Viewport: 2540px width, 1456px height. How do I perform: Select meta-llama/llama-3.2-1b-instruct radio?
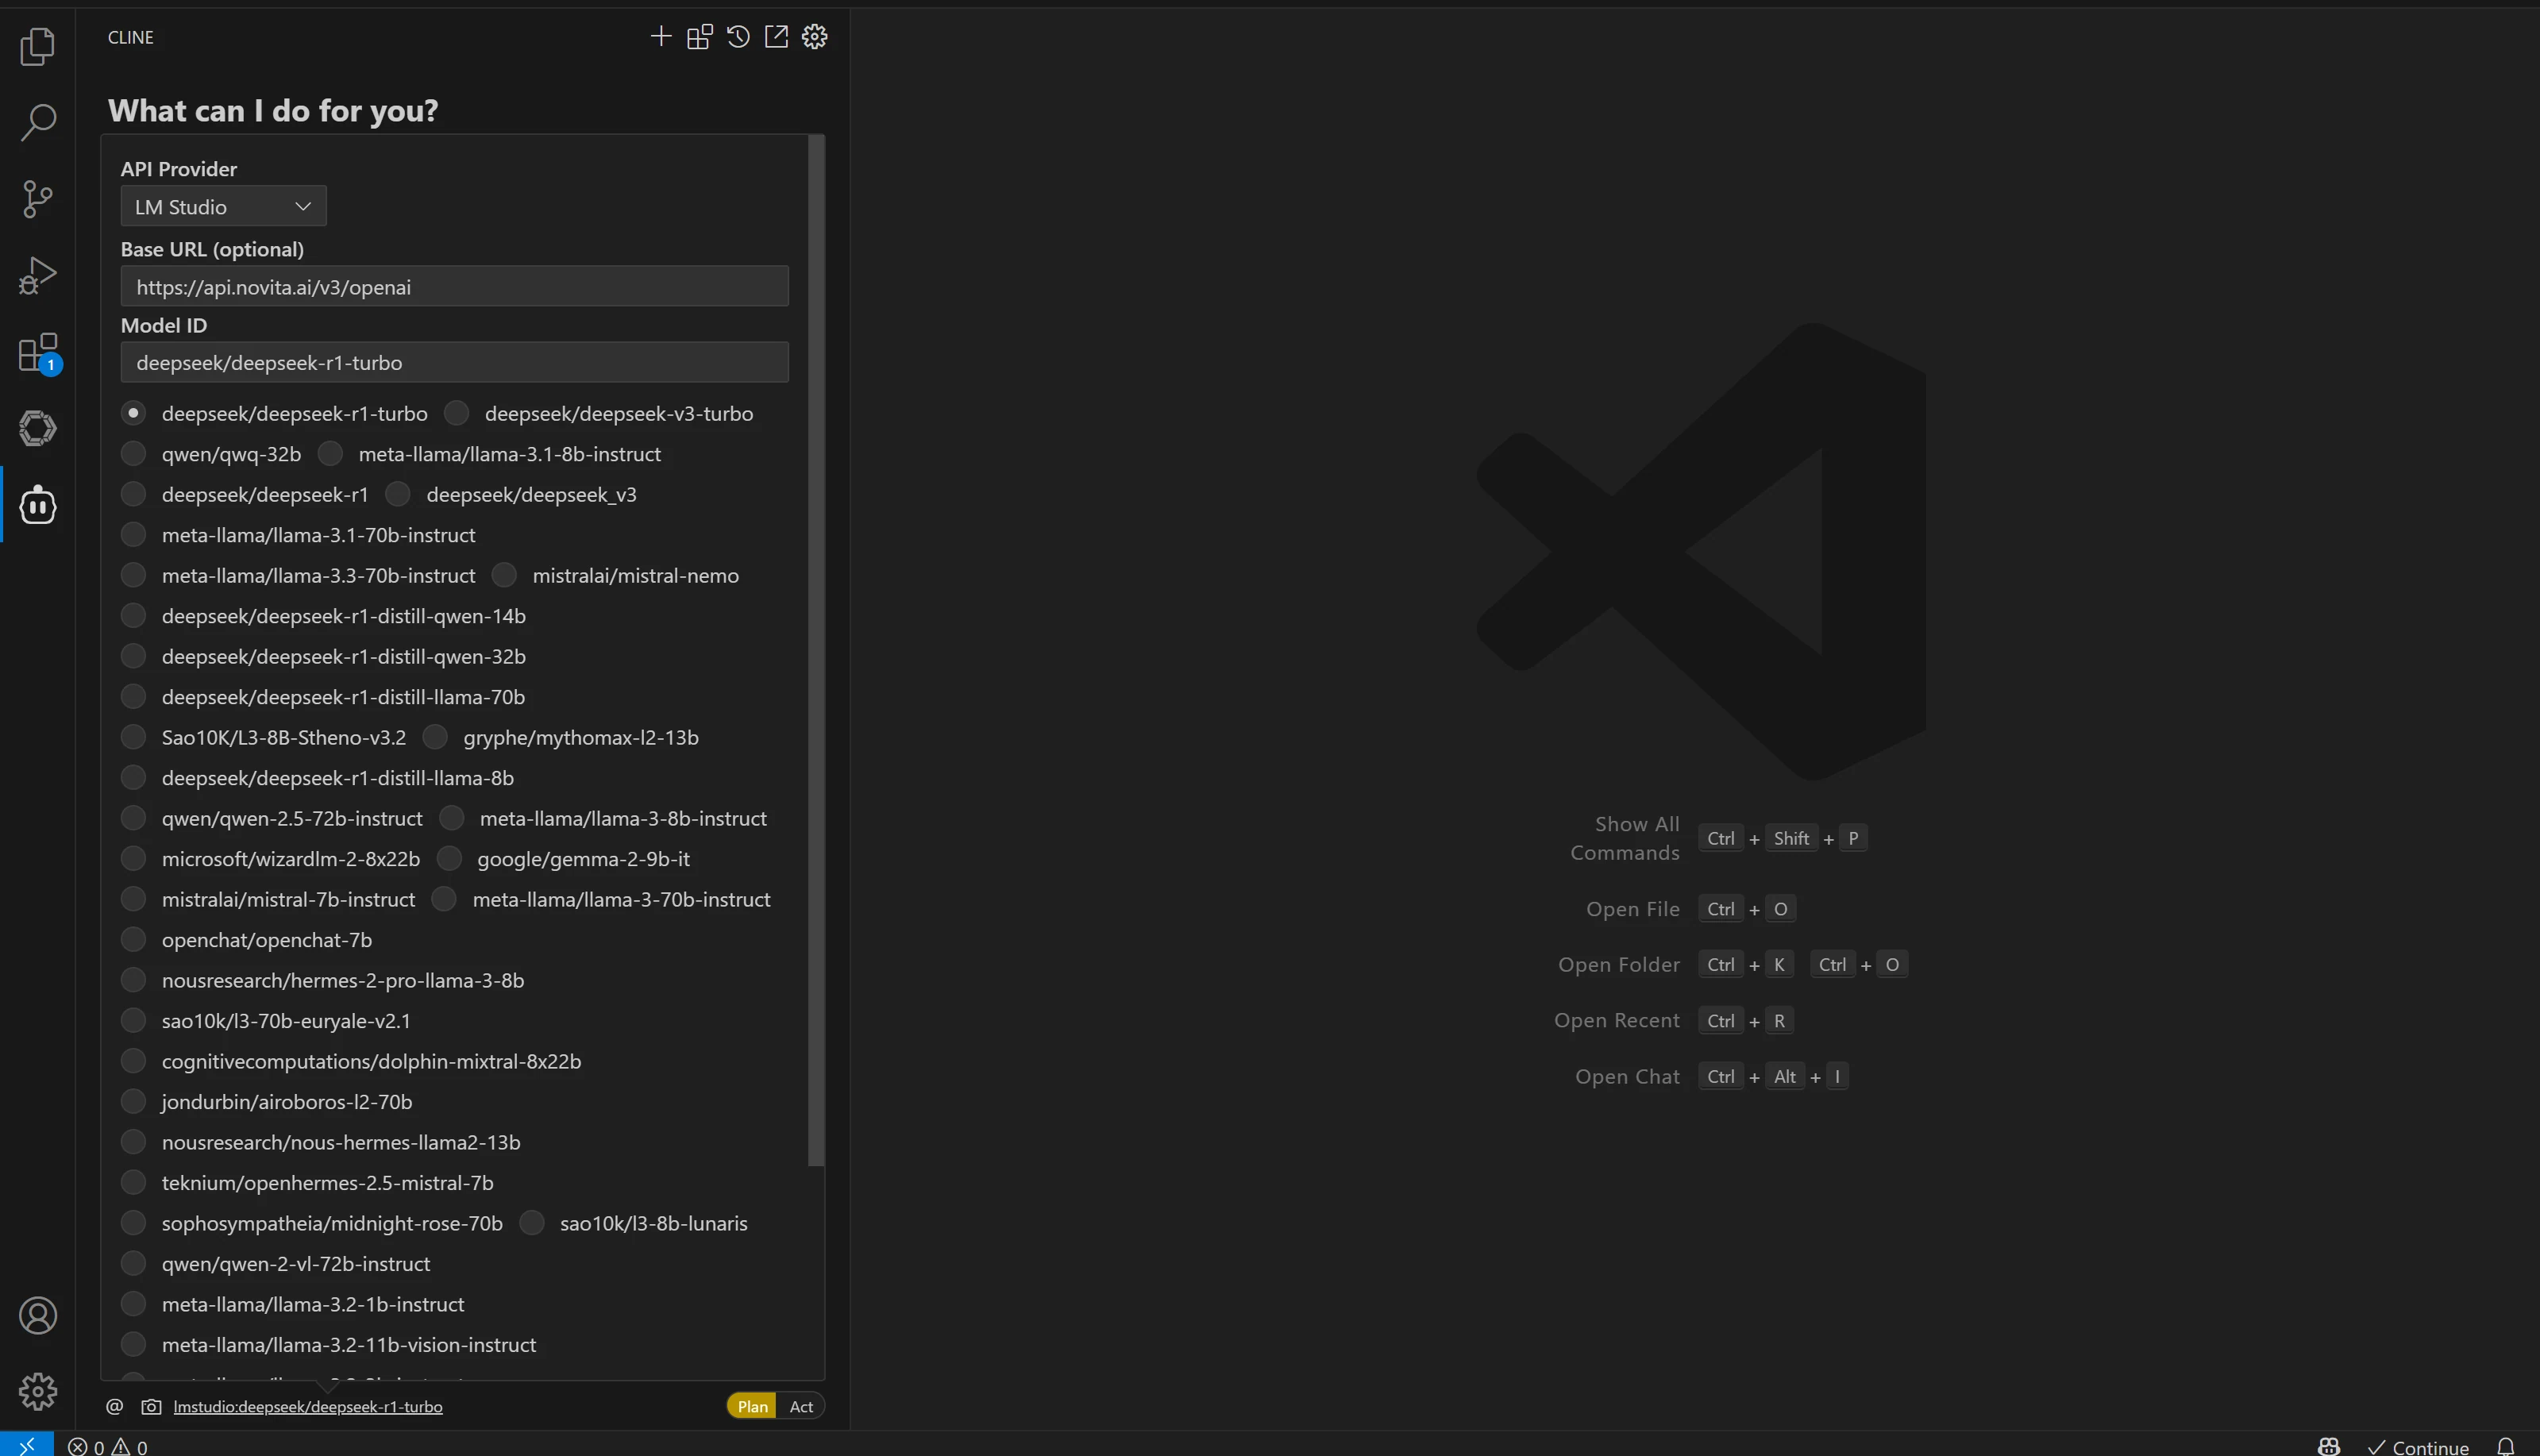pos(133,1304)
